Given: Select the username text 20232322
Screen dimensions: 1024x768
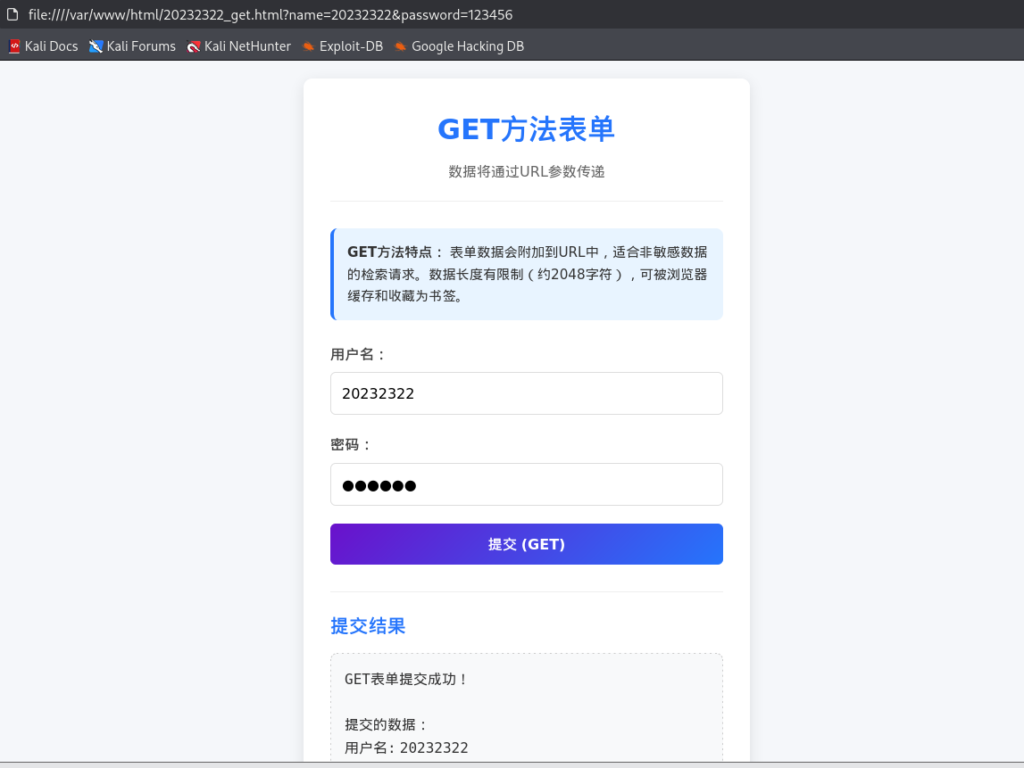Looking at the screenshot, I should (379, 392).
